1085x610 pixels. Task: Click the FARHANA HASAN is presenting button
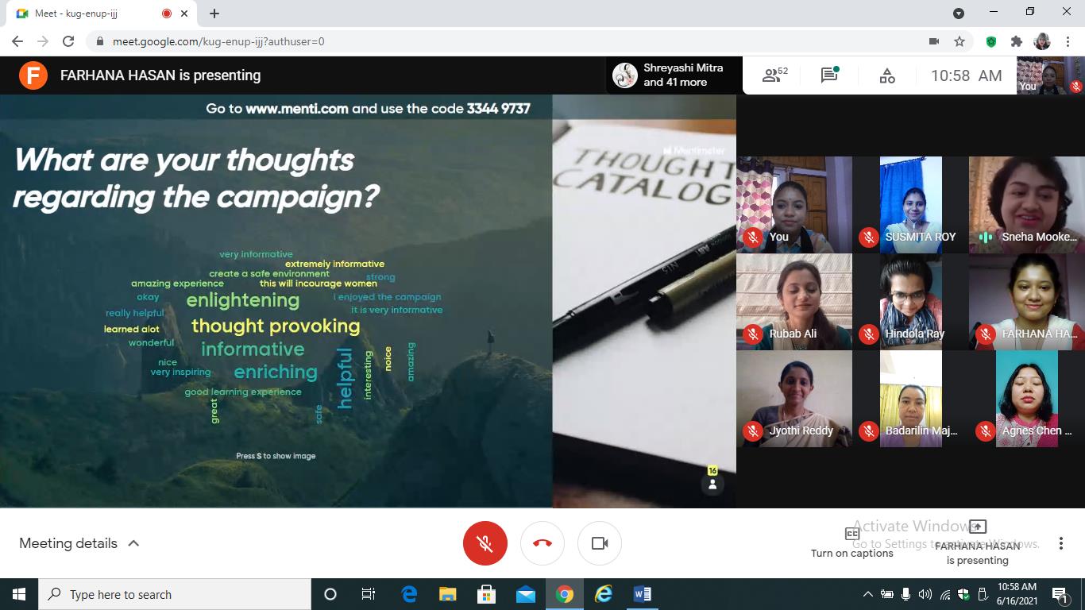(x=978, y=542)
